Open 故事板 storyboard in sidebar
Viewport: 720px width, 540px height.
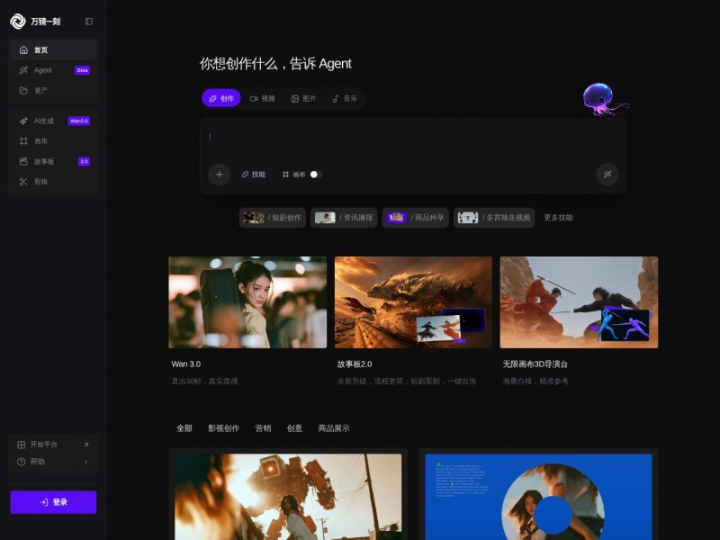tap(53, 161)
